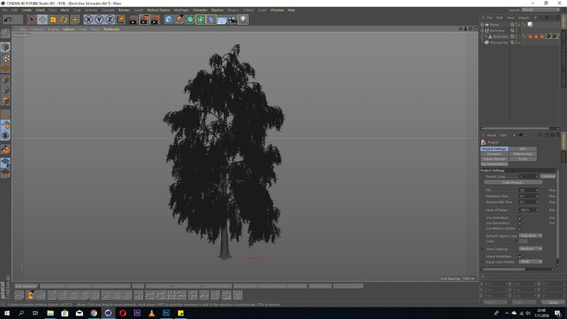Open the Default Object Color dropdown
567x319 pixels.
531,235
